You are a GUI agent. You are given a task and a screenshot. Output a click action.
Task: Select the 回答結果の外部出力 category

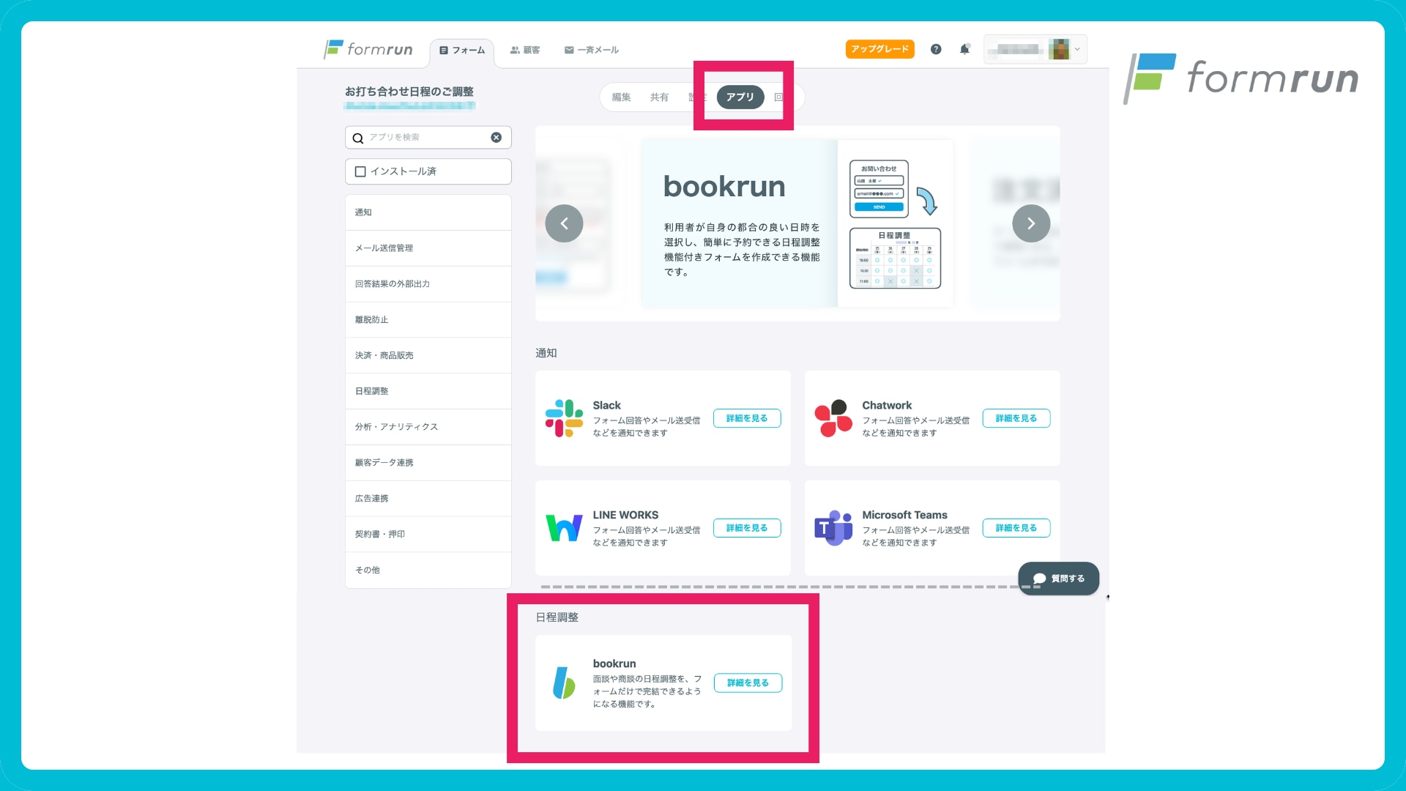428,284
